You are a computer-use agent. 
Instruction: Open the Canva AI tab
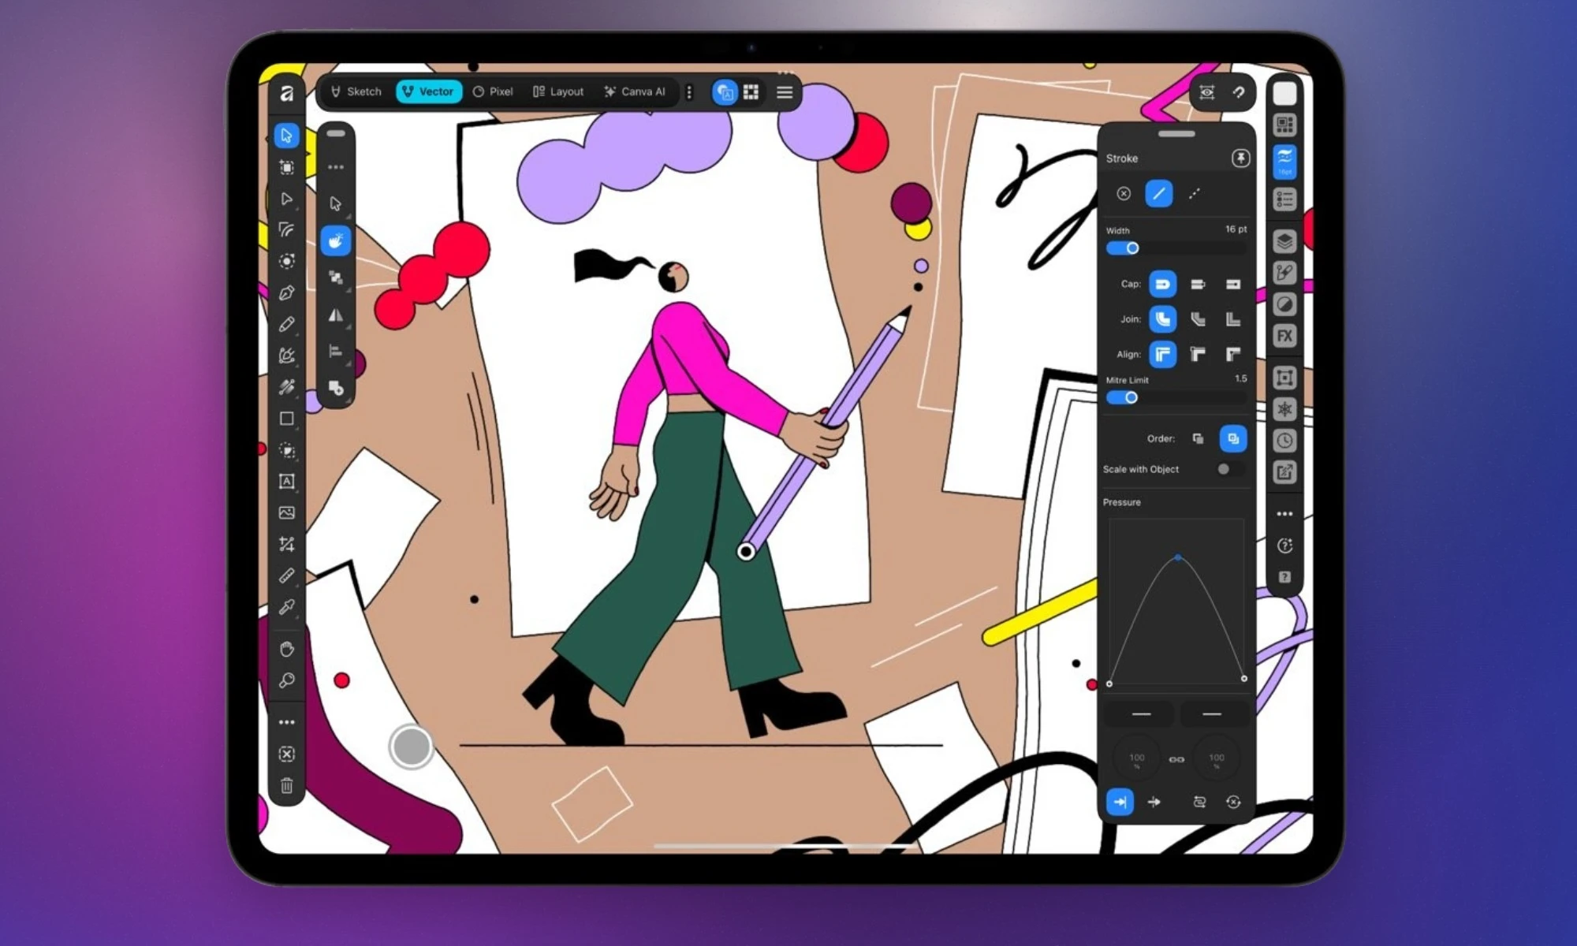coord(636,91)
